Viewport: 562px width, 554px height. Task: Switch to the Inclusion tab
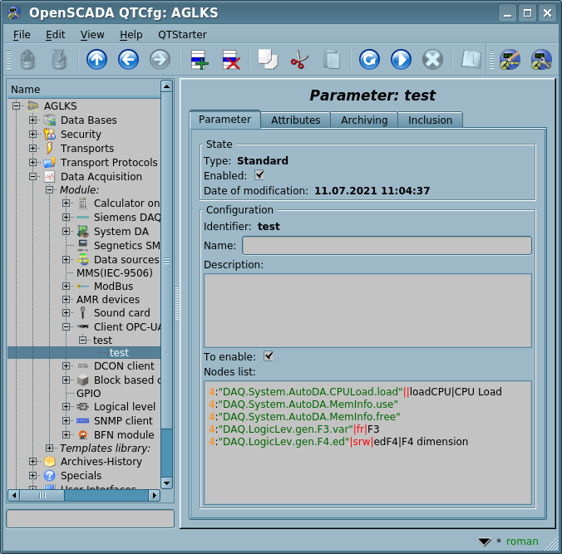coord(430,120)
